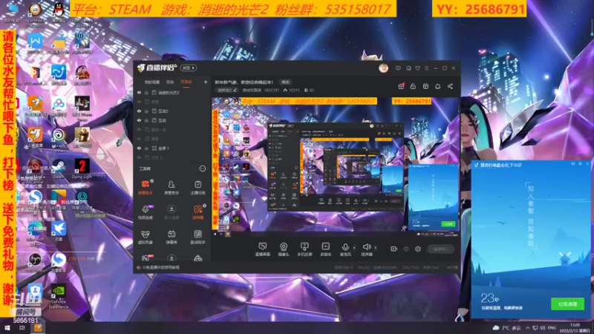Viewport: 594px width, 334px height.
Task: Add a 多媒体 media source
Action: coord(325,249)
